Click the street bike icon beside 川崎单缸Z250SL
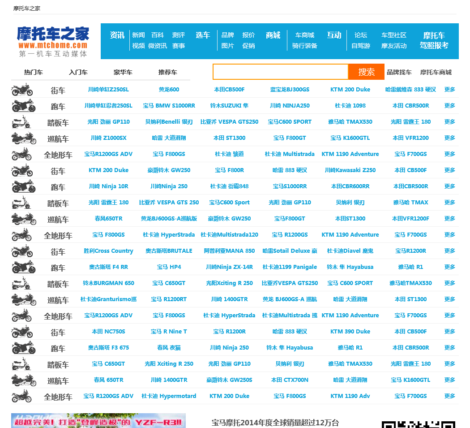The height and width of the screenshot is (428, 470). (22, 90)
